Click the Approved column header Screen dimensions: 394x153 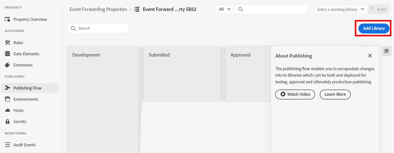click(x=240, y=55)
